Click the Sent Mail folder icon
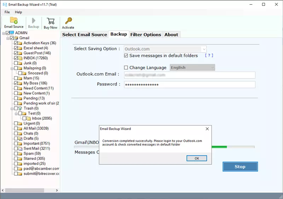 [20, 149]
